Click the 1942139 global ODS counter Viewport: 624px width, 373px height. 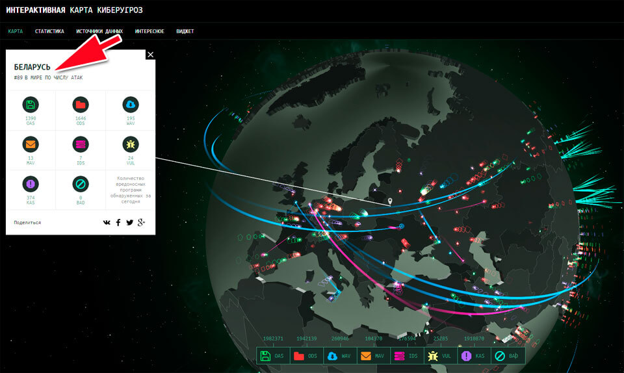[x=306, y=339]
